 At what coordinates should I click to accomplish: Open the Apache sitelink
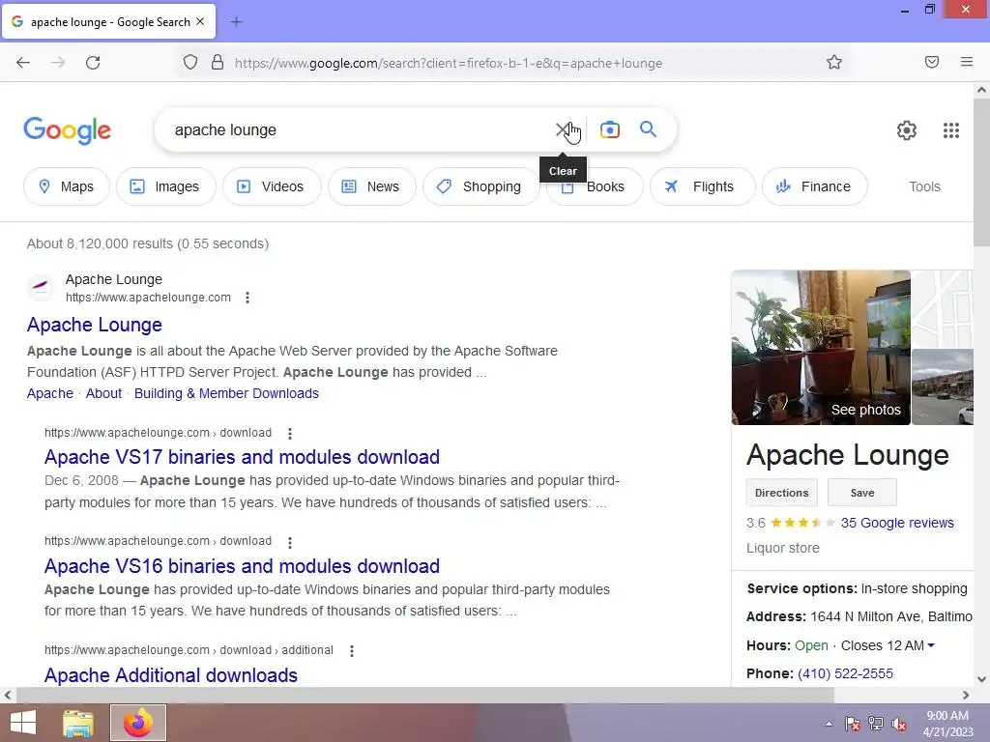tap(50, 393)
